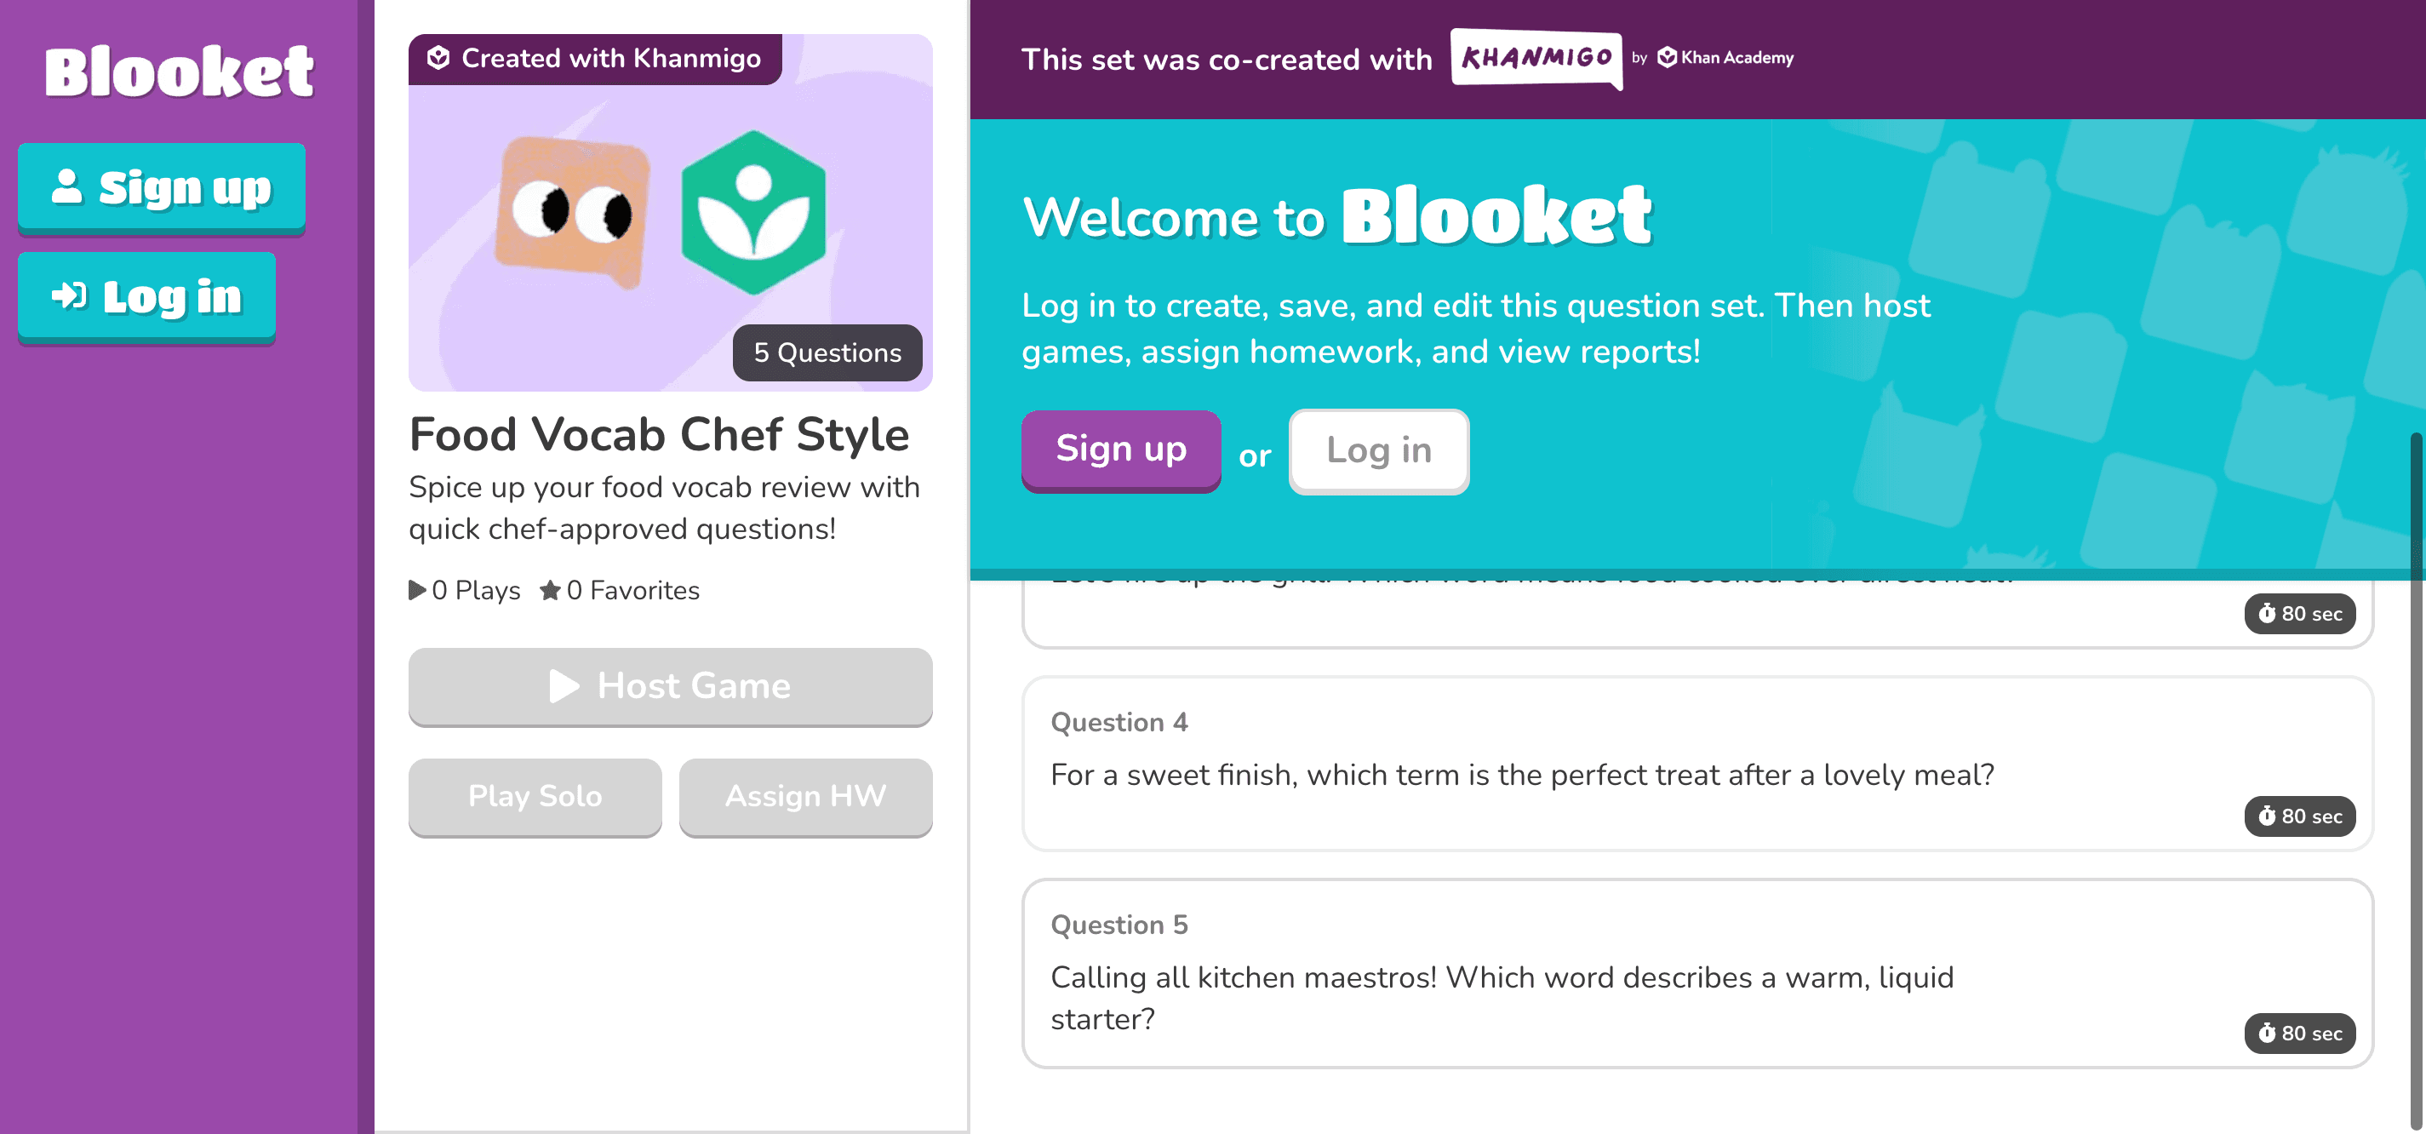Viewport: 2426px width, 1134px height.
Task: Open the Khan Academy link in the banner
Action: coord(1725,57)
